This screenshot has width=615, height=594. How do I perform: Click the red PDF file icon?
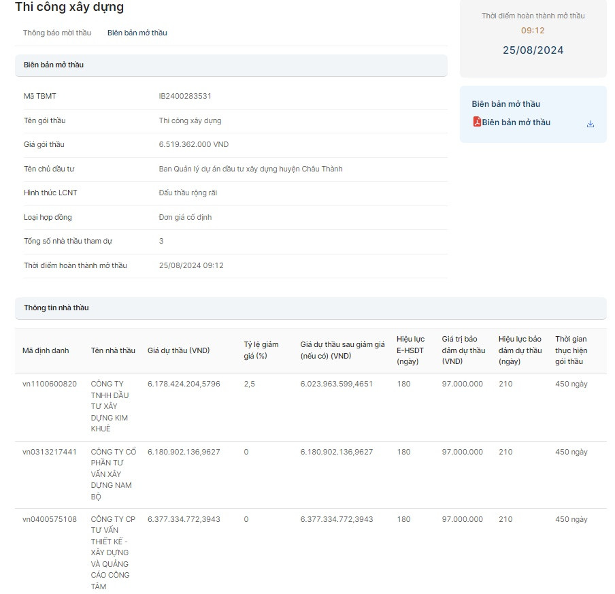tap(477, 122)
